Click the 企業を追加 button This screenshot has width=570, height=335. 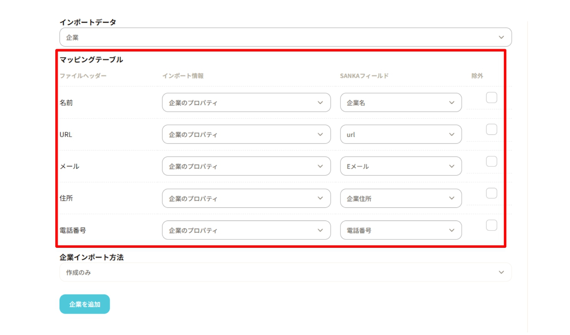[x=85, y=304]
